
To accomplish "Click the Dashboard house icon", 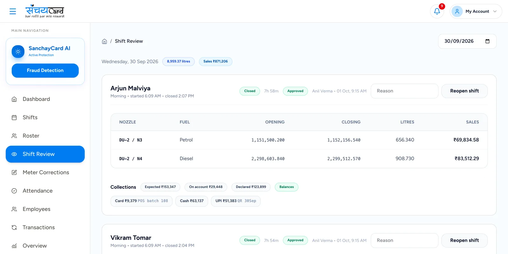I will click(x=14, y=99).
